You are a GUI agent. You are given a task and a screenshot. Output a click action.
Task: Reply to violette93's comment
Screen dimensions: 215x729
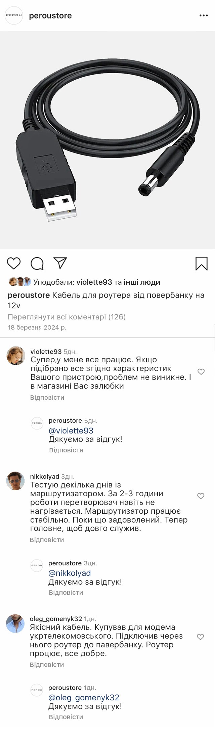click(47, 397)
